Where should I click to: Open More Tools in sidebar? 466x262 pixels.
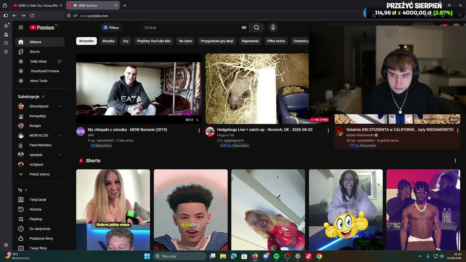pyautogui.click(x=40, y=81)
